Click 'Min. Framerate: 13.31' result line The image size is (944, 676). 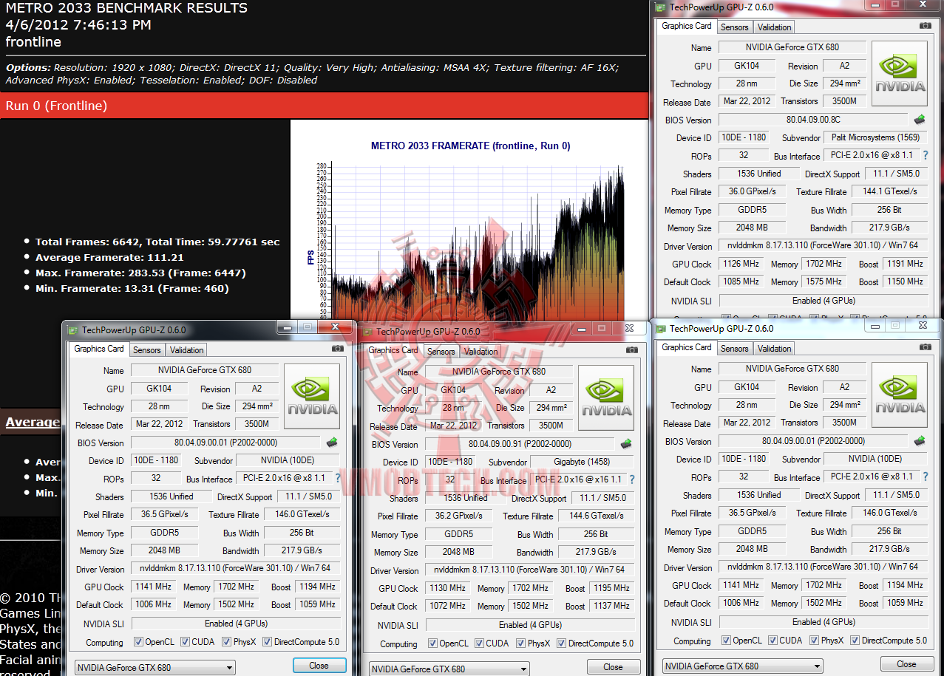tap(132, 288)
